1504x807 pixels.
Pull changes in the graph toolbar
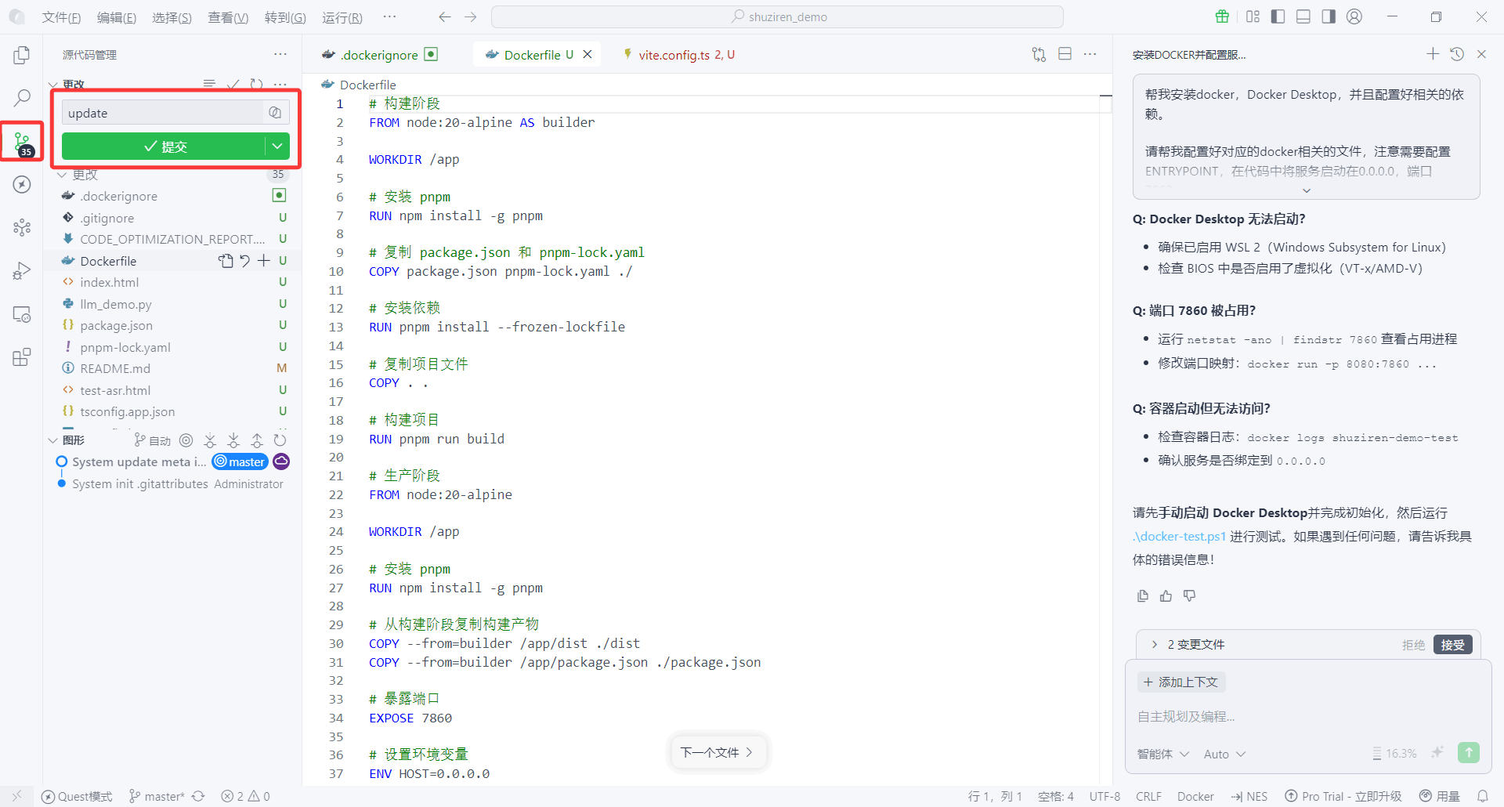(x=233, y=440)
